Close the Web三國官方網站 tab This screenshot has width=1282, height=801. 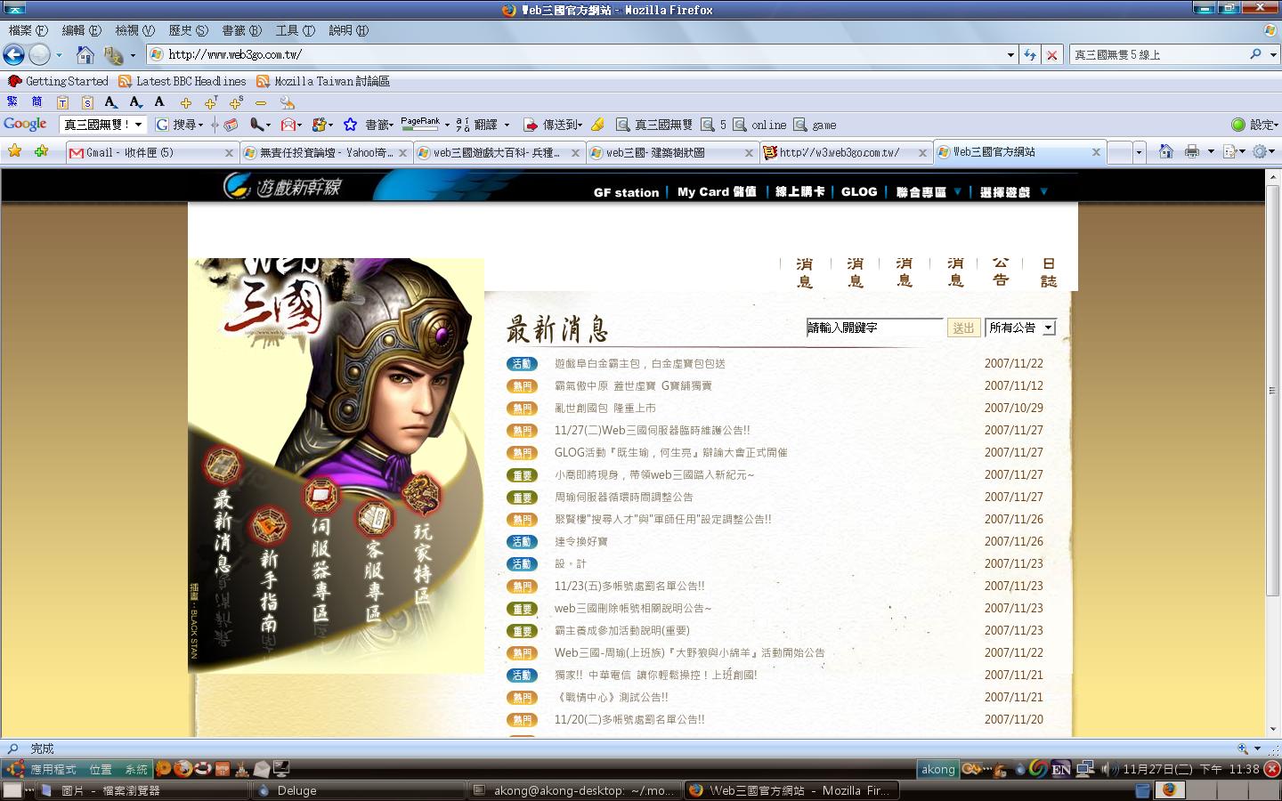tap(1096, 152)
